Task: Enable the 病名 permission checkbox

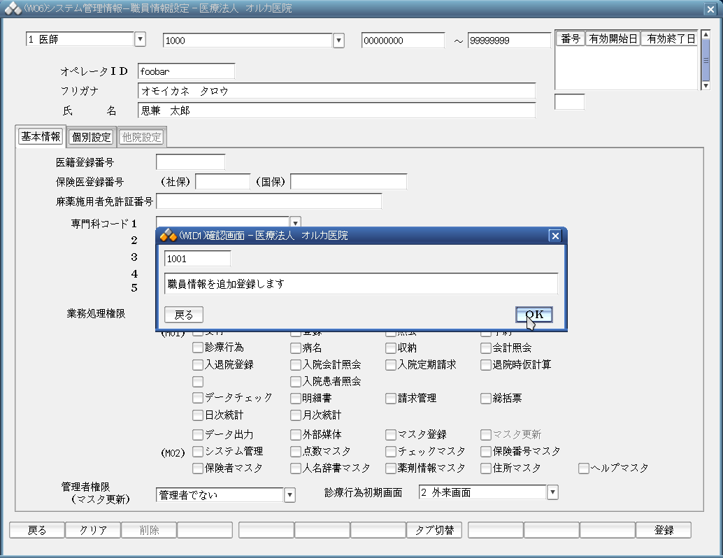Action: [296, 348]
